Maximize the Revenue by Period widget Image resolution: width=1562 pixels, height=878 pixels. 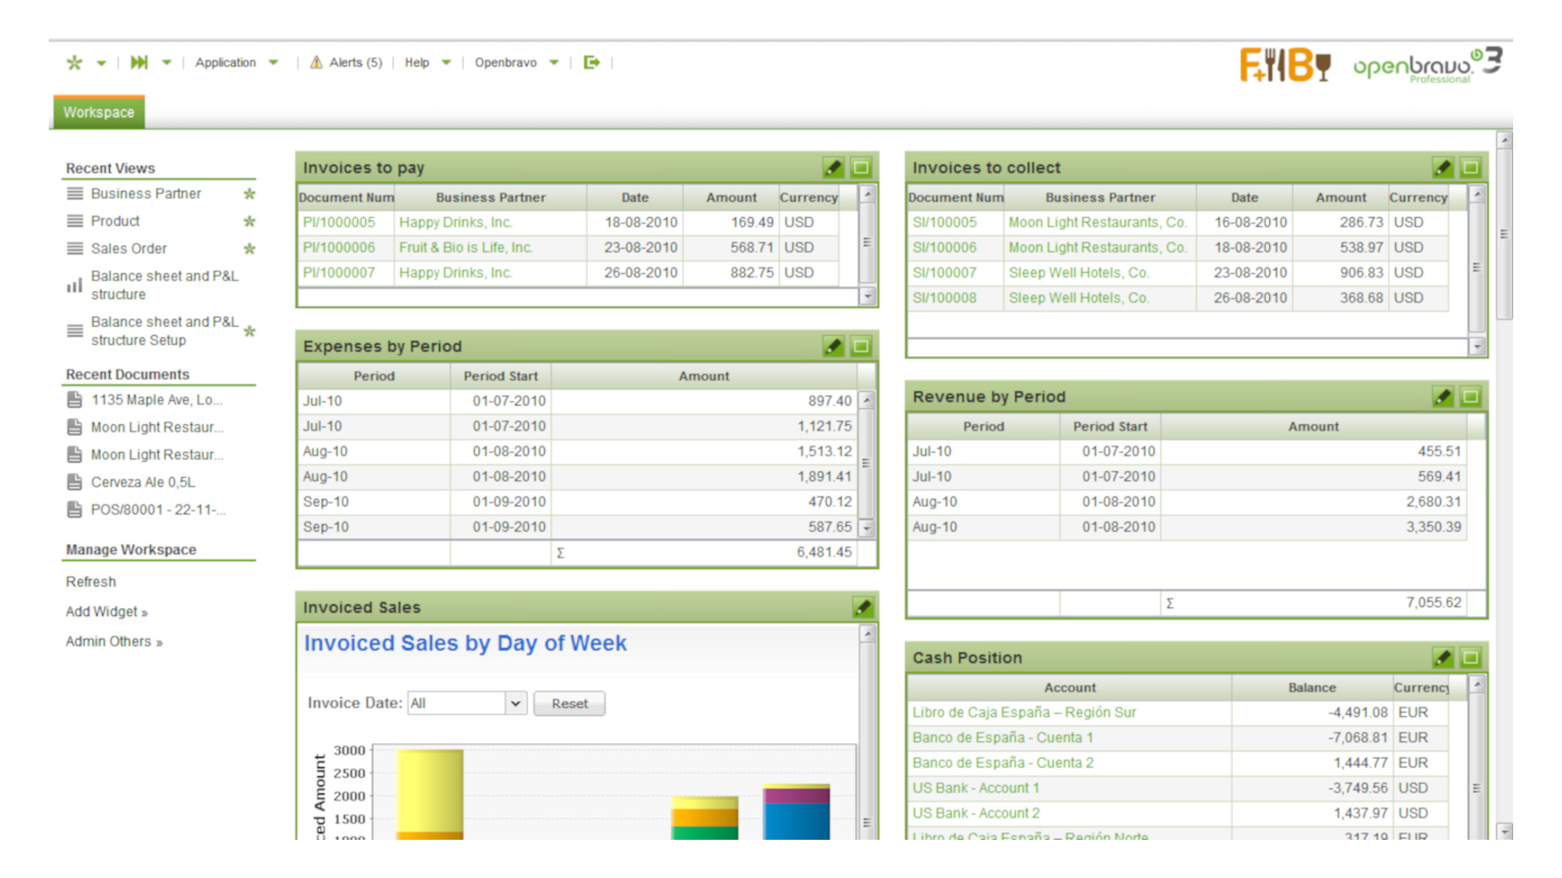(x=1470, y=397)
